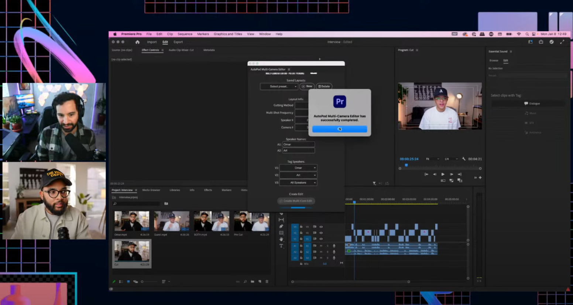Toggle sync lock on track V2

click(315, 233)
